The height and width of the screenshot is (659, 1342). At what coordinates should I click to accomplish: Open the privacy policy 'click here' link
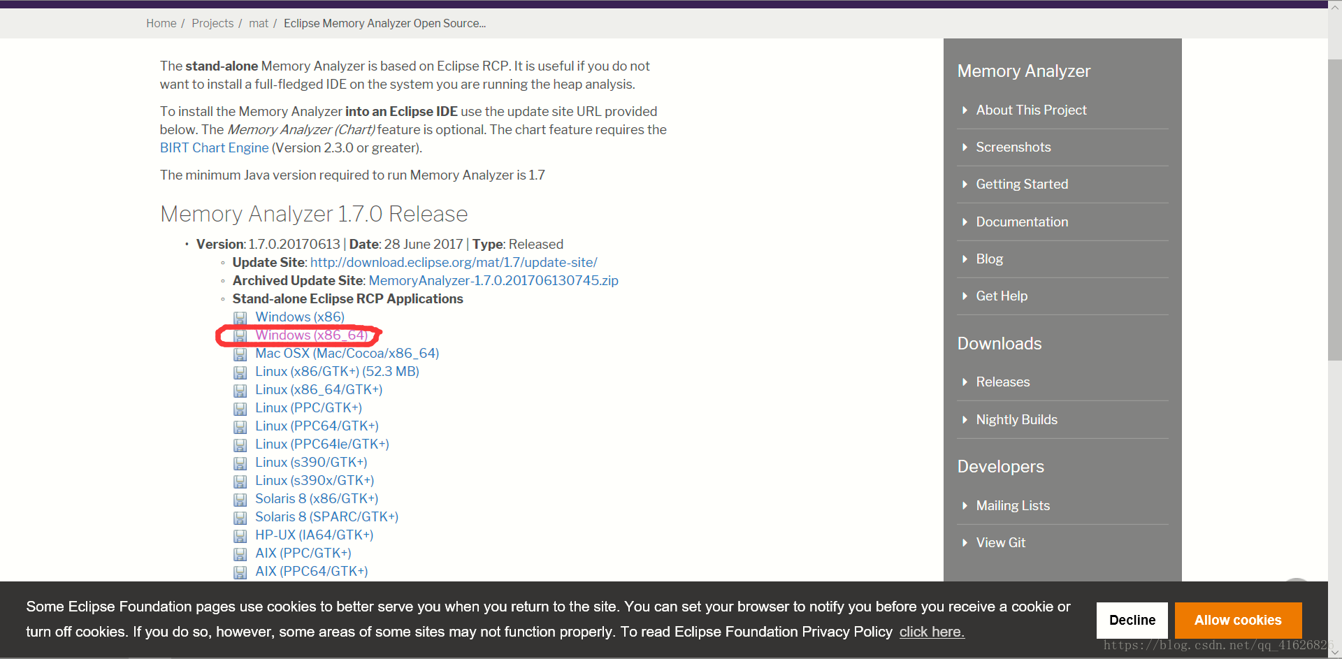tap(932, 632)
